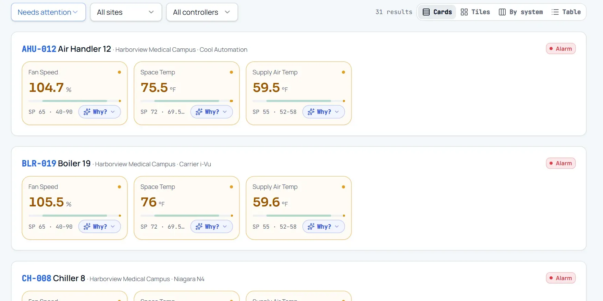This screenshot has height=301, width=603.
Task: Open AHU-012 Air Handler 12 link
Action: (x=66, y=49)
